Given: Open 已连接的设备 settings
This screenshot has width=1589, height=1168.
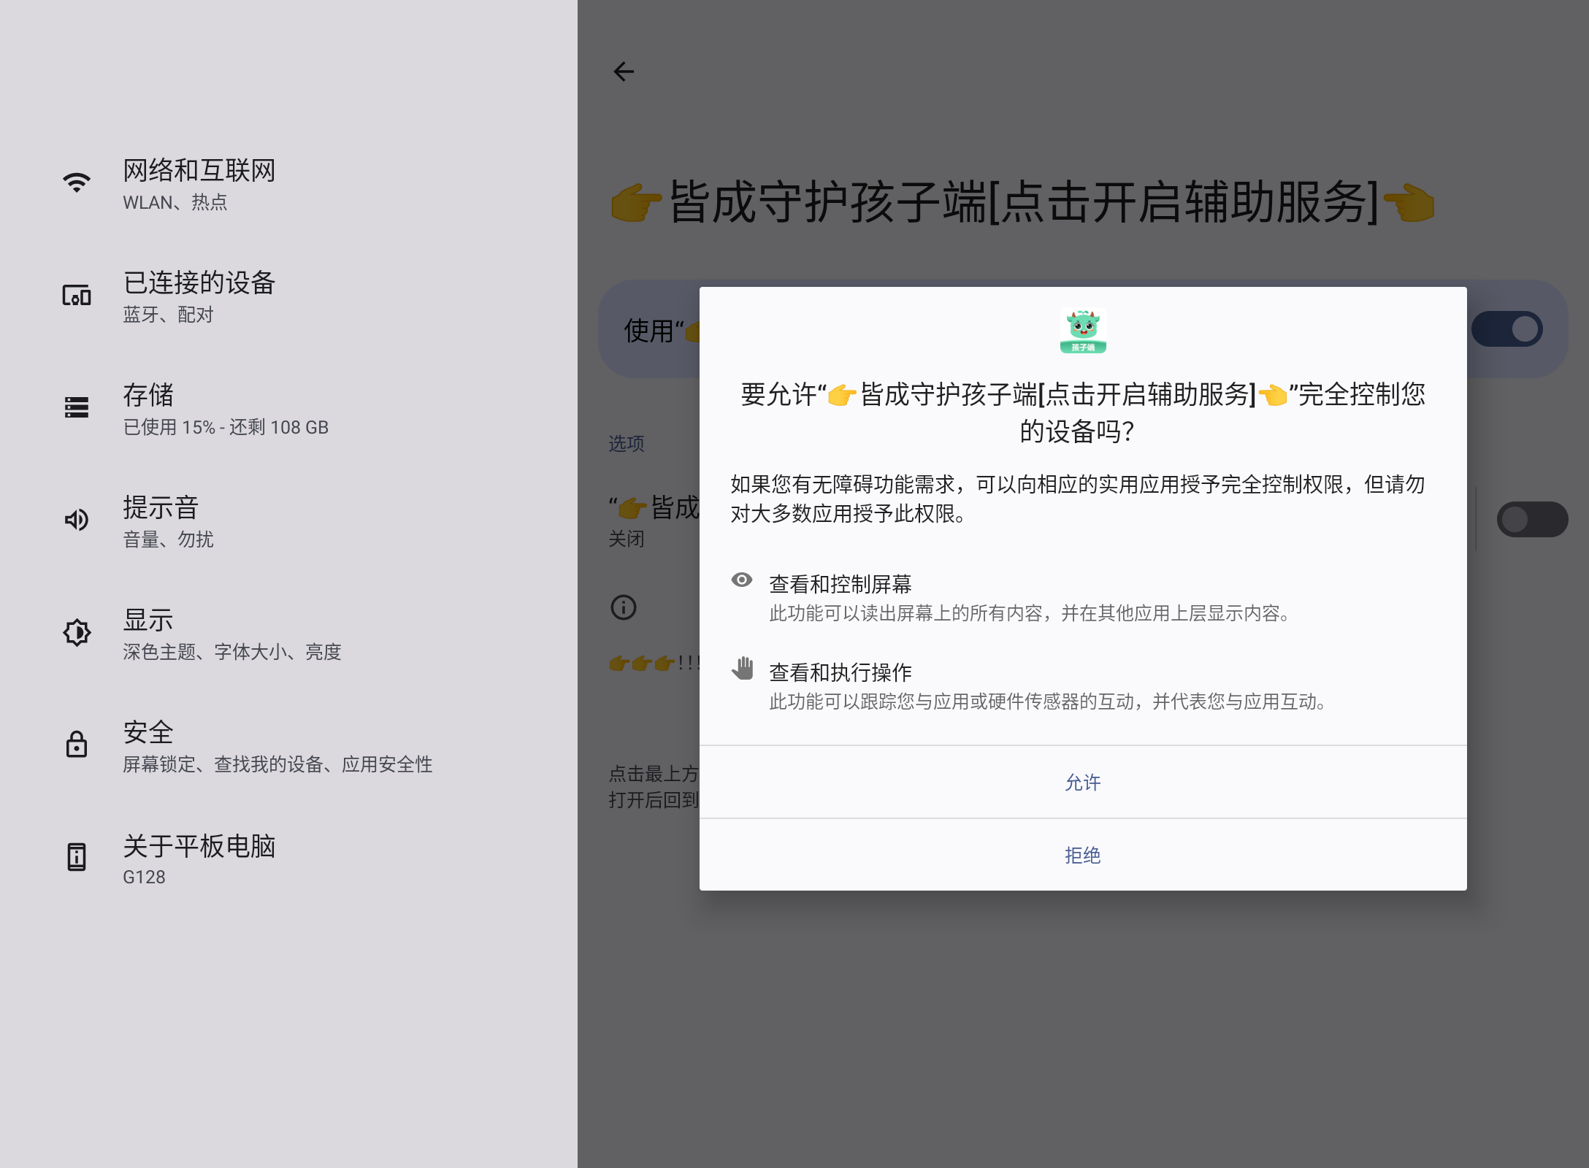Looking at the screenshot, I should pyautogui.click(x=288, y=296).
